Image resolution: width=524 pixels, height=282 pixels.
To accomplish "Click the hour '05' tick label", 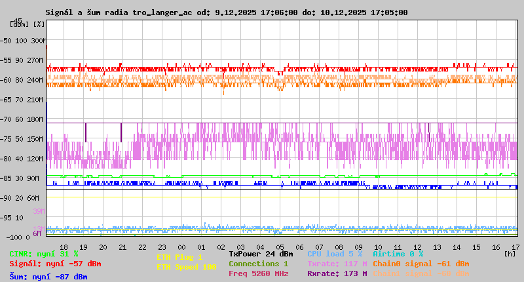I will (x=280, y=247).
